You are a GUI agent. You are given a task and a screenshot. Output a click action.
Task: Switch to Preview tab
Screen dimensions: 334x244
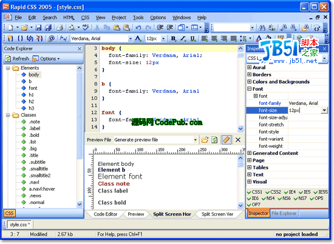tap(136, 214)
